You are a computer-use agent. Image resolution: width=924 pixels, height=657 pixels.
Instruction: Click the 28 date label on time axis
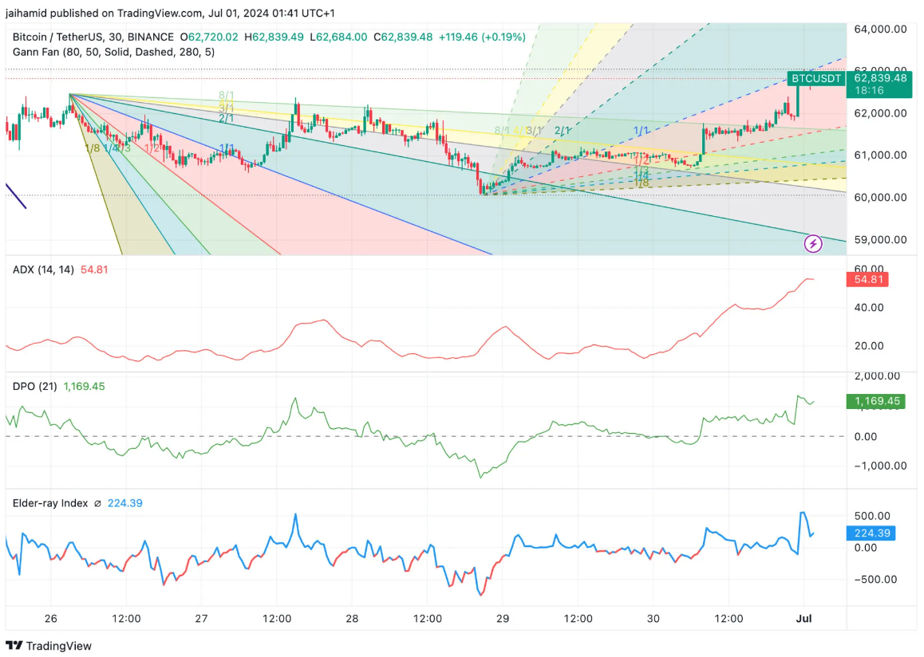(x=352, y=619)
